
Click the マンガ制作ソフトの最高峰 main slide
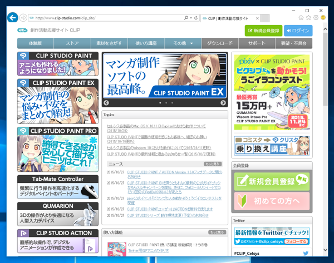coord(165,76)
